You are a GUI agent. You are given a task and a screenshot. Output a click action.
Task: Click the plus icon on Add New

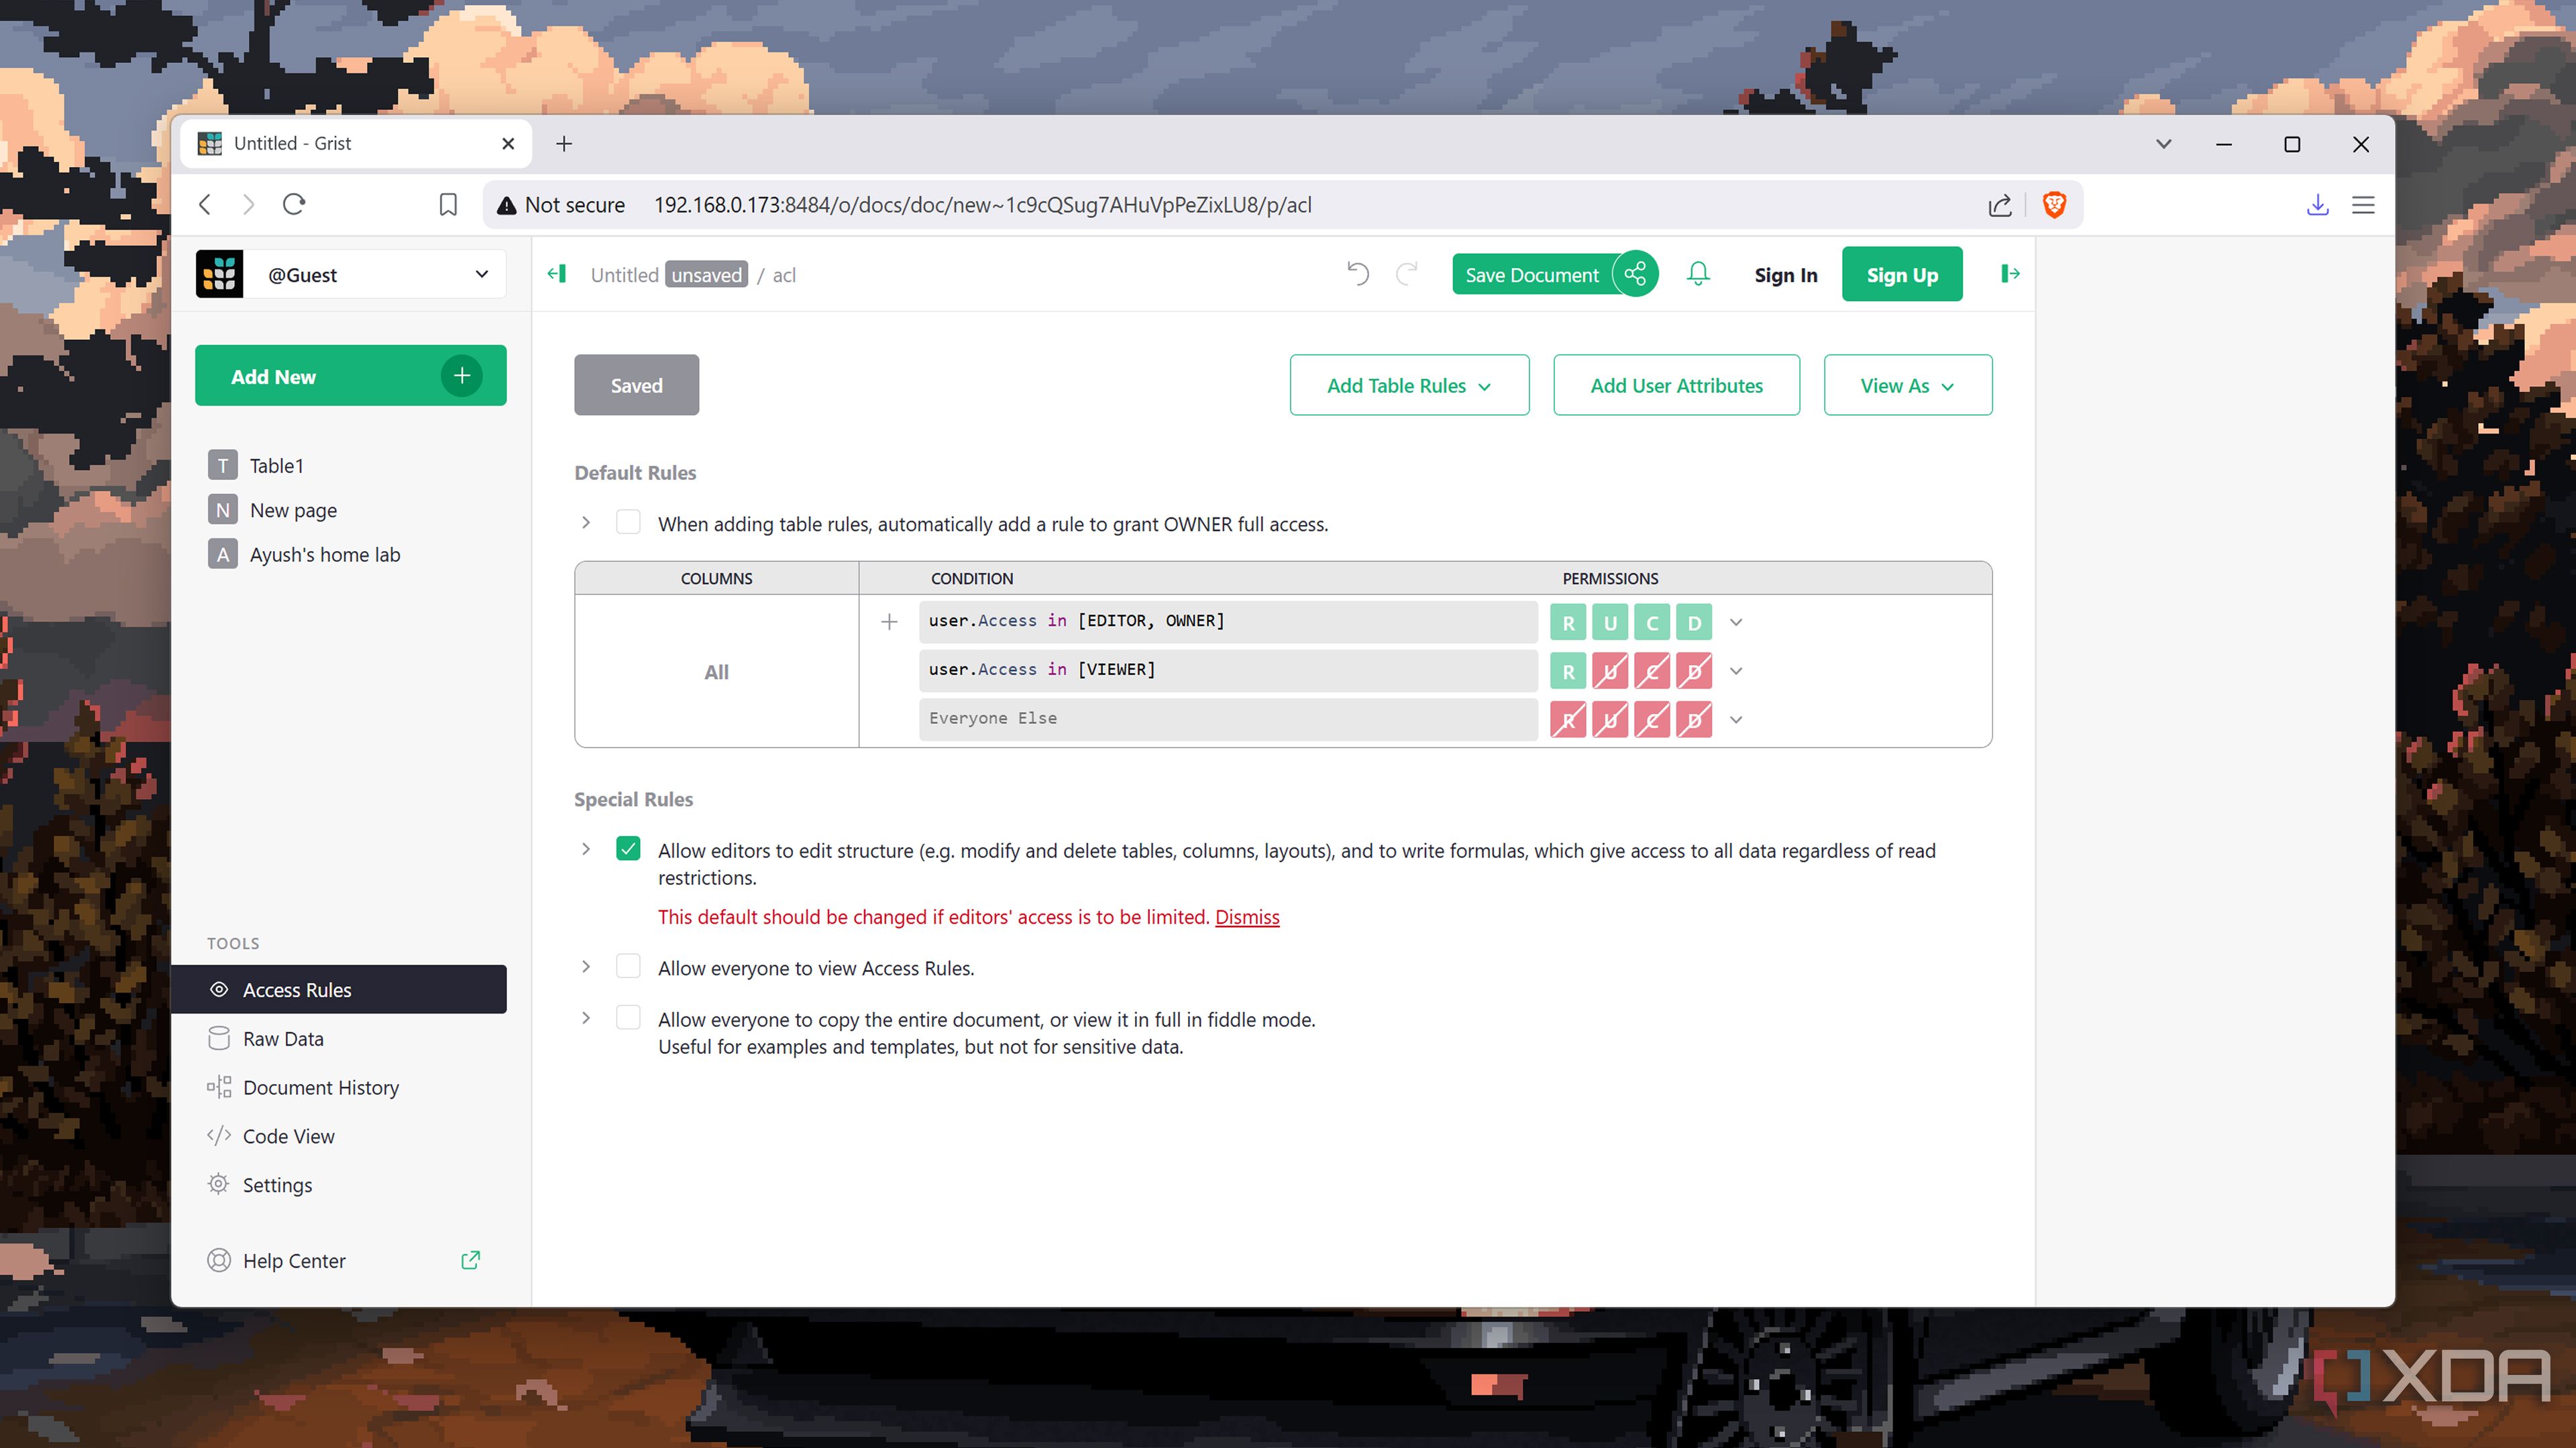462,375
